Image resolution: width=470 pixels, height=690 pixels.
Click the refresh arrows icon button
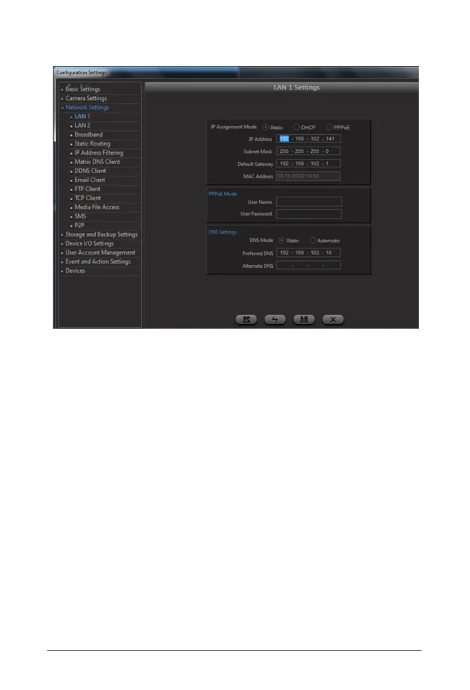coord(275,320)
